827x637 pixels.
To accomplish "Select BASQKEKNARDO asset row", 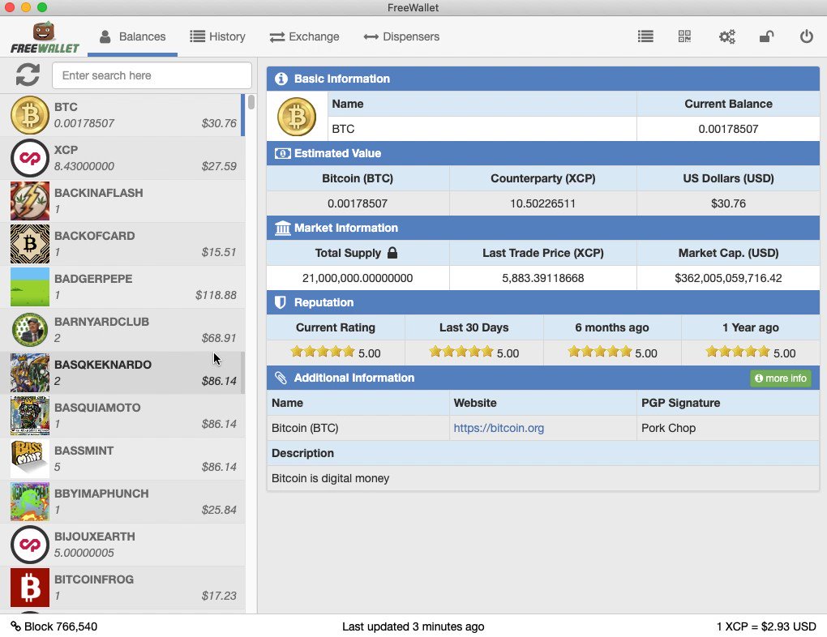I will (122, 373).
